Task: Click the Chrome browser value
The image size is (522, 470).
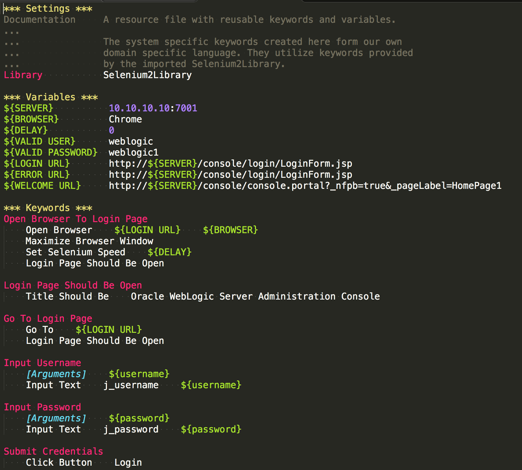Action: (125, 119)
